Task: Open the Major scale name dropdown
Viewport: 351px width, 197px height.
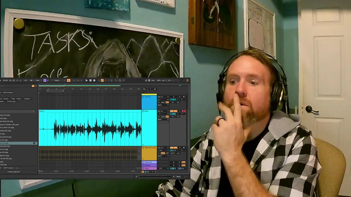Action: (60, 80)
